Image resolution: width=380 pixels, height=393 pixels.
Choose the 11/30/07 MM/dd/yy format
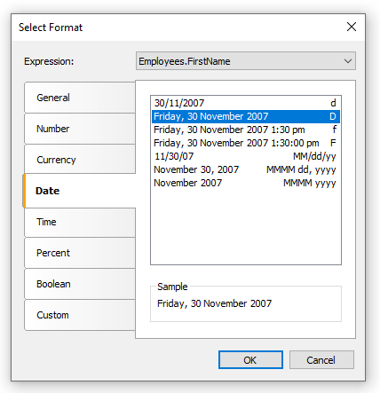[246, 156]
